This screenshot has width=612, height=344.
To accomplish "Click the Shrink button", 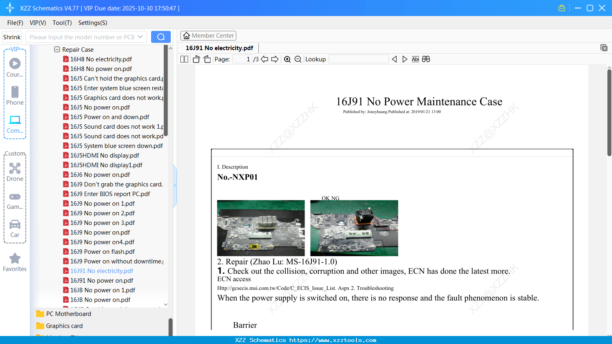I will [12, 37].
